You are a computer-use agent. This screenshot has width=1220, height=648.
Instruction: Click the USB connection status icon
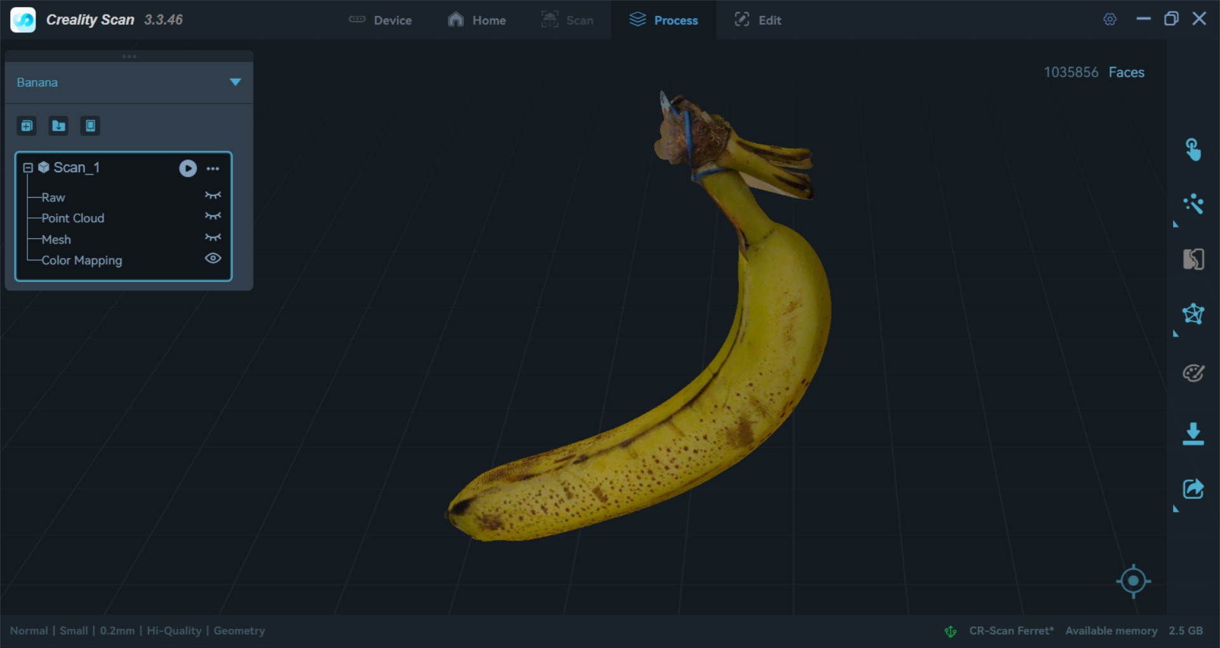(x=951, y=631)
